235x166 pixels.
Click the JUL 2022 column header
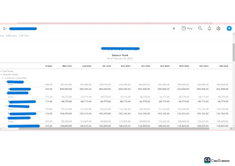[x=106, y=66]
